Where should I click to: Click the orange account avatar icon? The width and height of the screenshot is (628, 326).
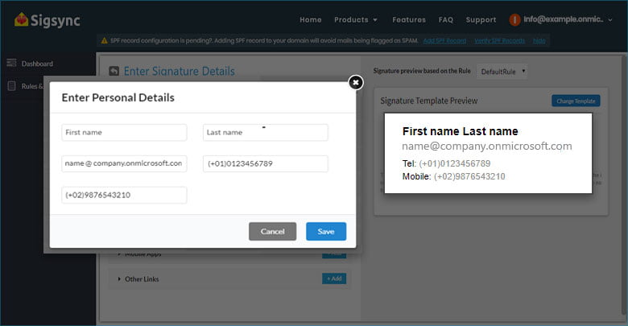click(x=515, y=19)
